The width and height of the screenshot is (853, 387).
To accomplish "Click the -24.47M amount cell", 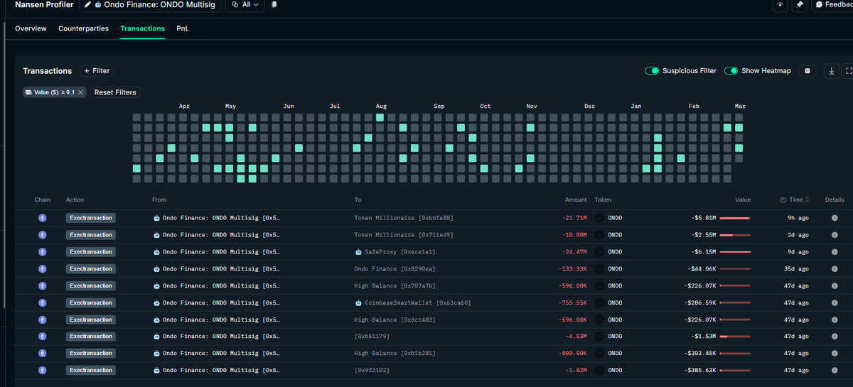I will pyautogui.click(x=574, y=252).
